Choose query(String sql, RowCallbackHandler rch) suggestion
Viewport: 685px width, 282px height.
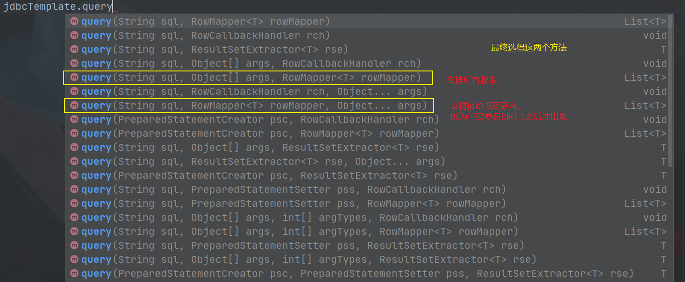point(366,35)
